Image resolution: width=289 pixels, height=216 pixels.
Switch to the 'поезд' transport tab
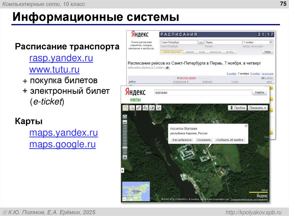[202, 52]
